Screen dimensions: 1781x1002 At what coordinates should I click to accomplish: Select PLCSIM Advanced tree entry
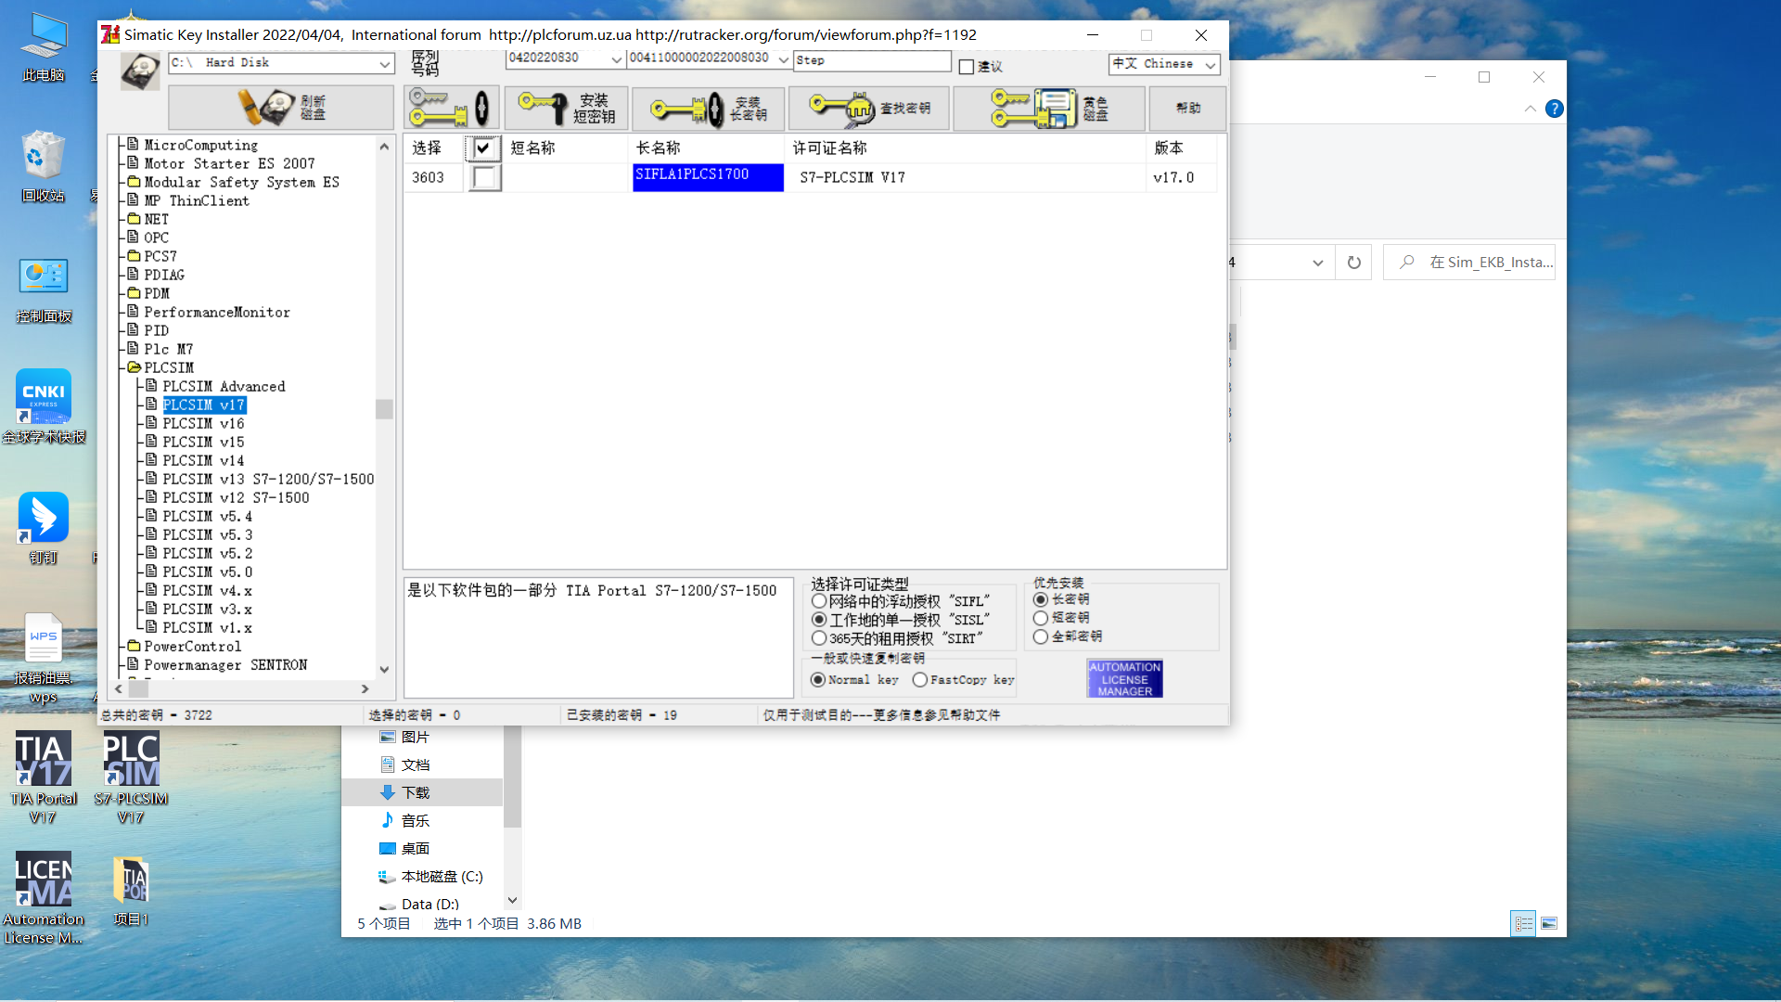pyautogui.click(x=224, y=387)
